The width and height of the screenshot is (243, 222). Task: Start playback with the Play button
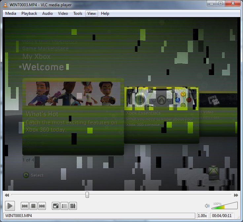(x=10, y=206)
